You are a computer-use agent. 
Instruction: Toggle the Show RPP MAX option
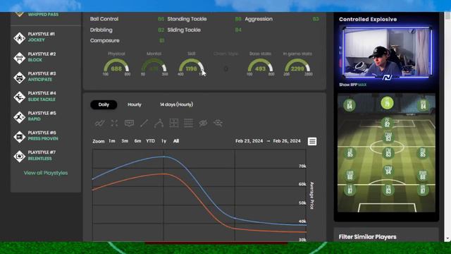coord(352,85)
